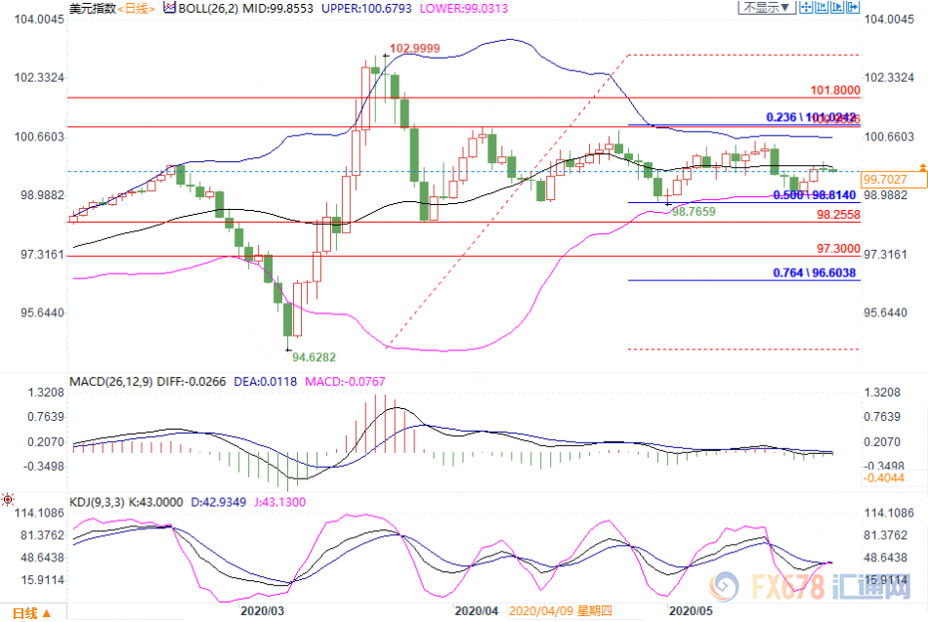This screenshot has height=622, width=928.
Task: Click the red sun icon beside KDJ panel
Action: 8,500
